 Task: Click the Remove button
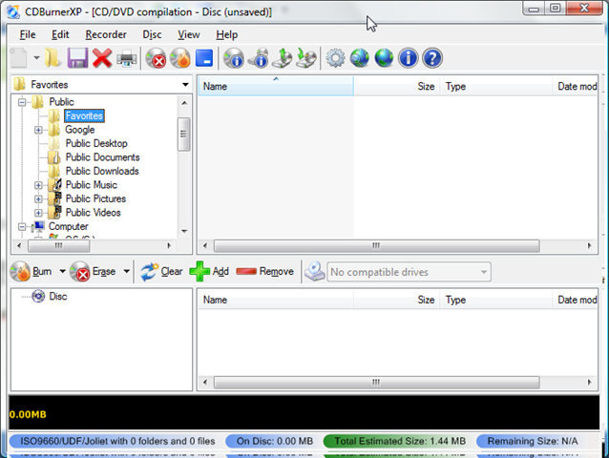(264, 272)
